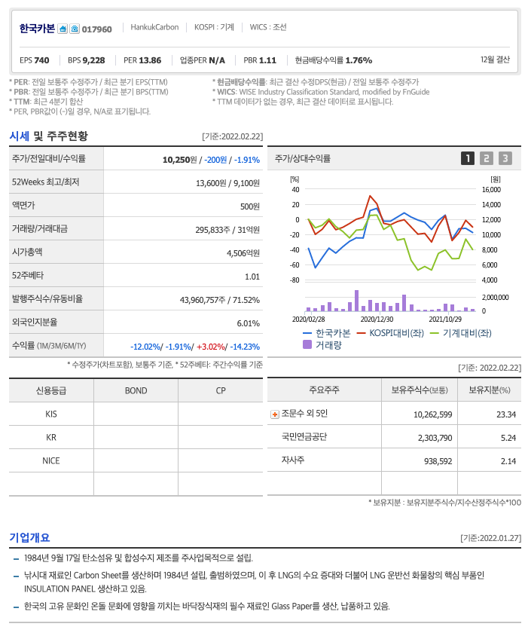Image resolution: width=528 pixels, height=636 pixels.
Task: Switch to chart tab 3
Action: click(x=505, y=158)
